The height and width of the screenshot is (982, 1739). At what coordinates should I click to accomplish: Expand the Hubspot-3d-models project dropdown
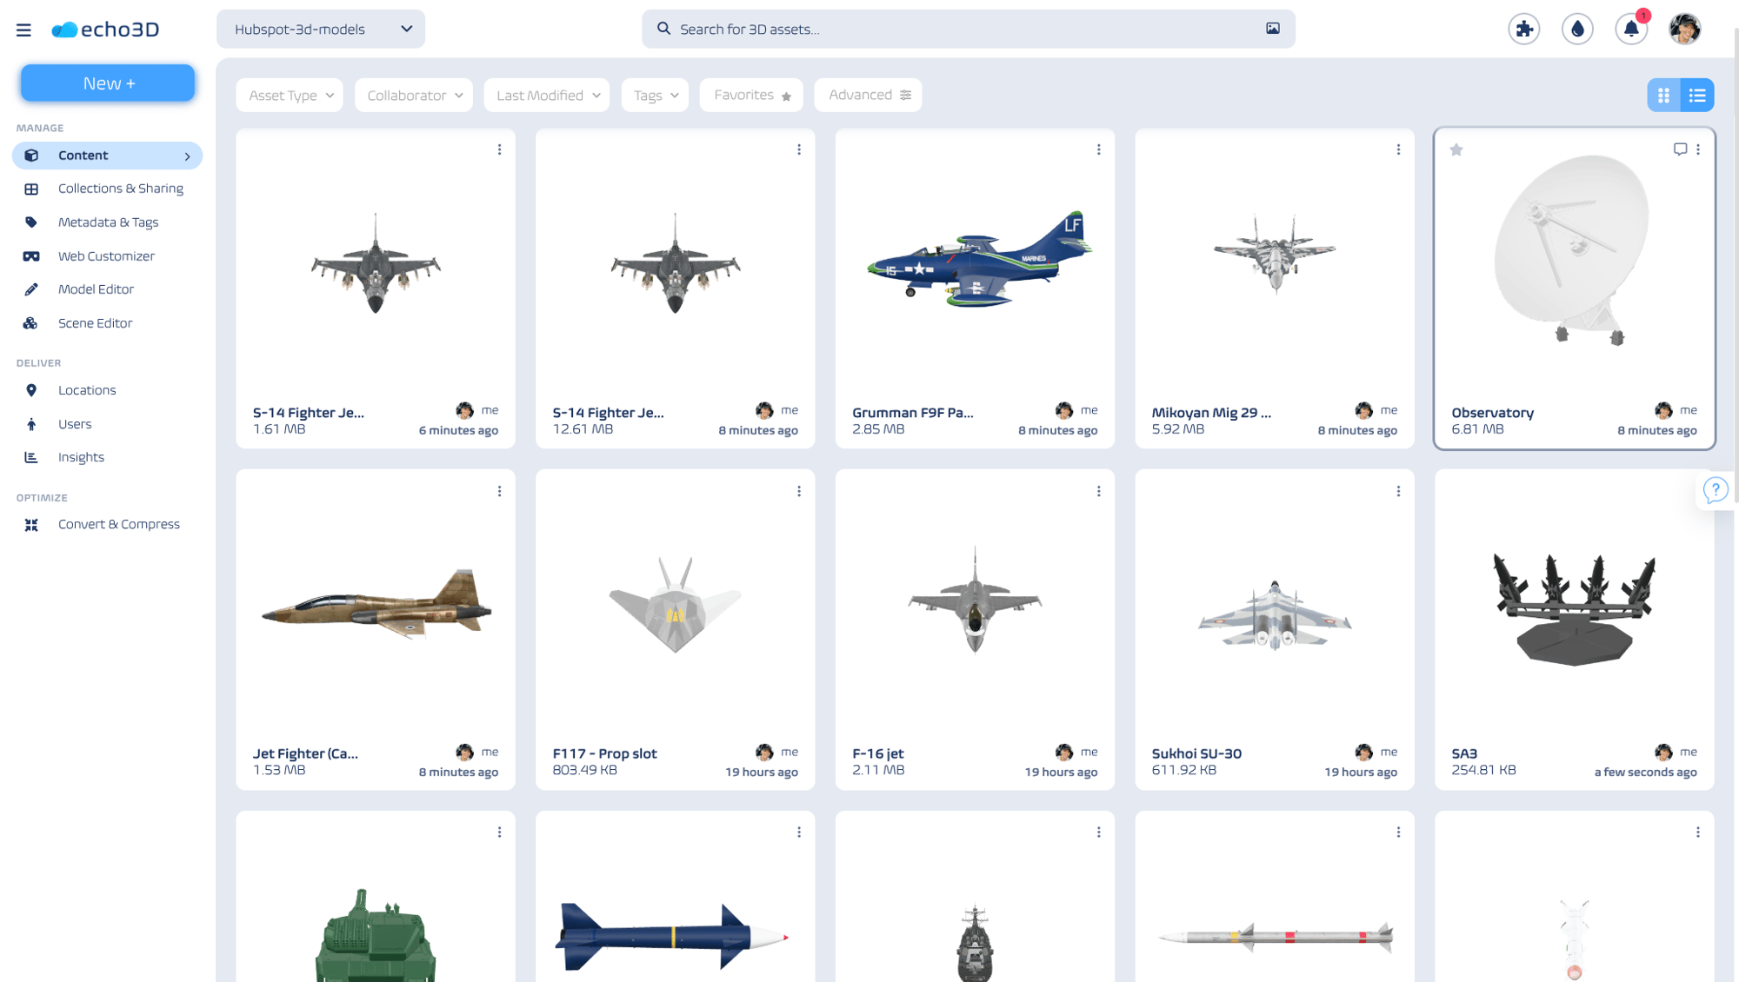click(x=321, y=29)
